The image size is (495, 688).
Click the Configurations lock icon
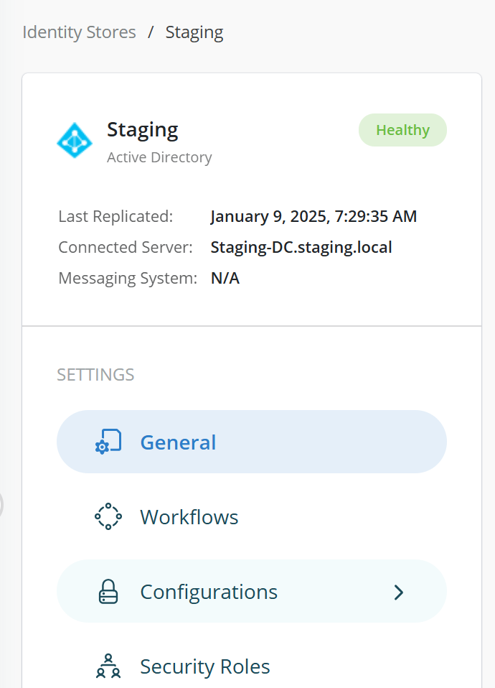pyautogui.click(x=108, y=592)
